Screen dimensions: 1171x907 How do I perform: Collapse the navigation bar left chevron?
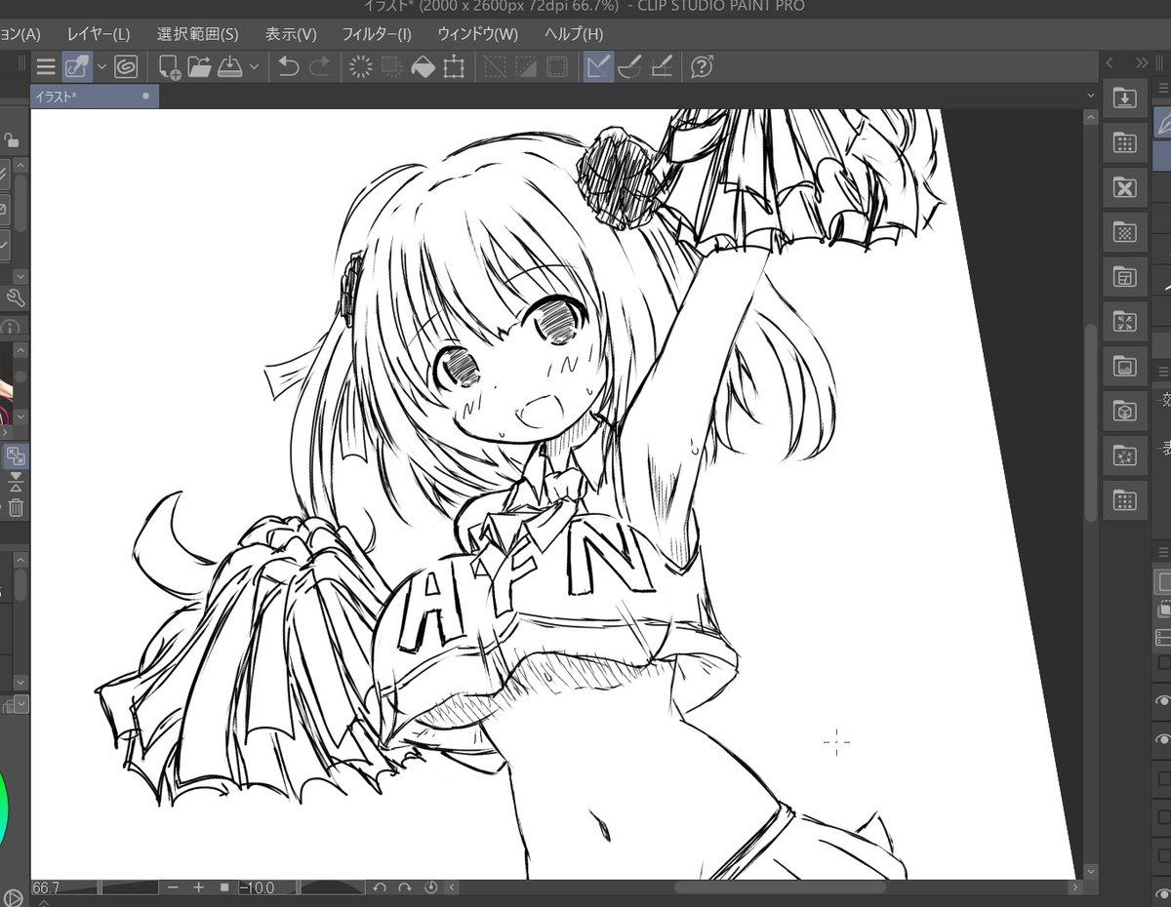(452, 887)
